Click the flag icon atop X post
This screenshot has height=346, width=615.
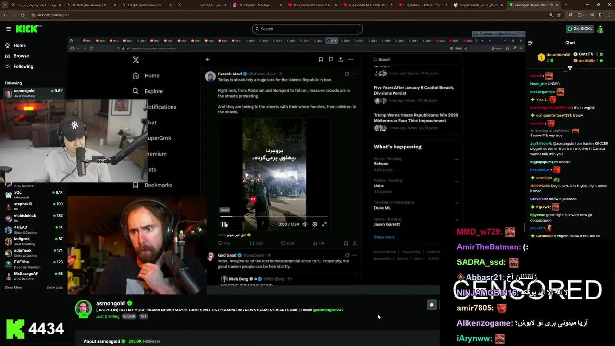pyautogui.click(x=331, y=59)
